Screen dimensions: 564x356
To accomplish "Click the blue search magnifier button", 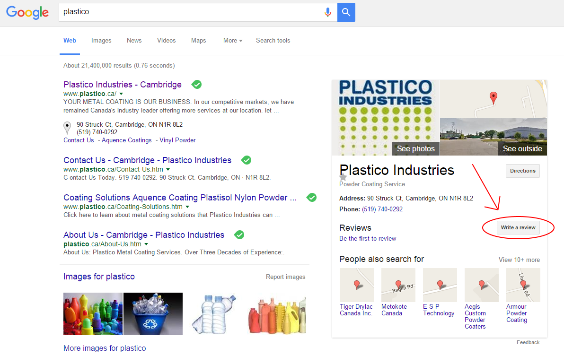I will (x=346, y=12).
